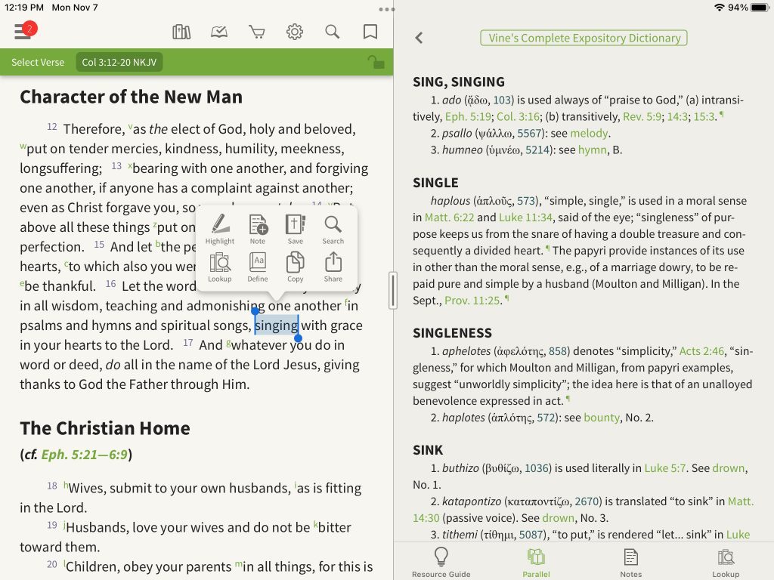This screenshot has width=774, height=580.
Task: Open the hamburger menu with notification badge
Action: (25, 31)
